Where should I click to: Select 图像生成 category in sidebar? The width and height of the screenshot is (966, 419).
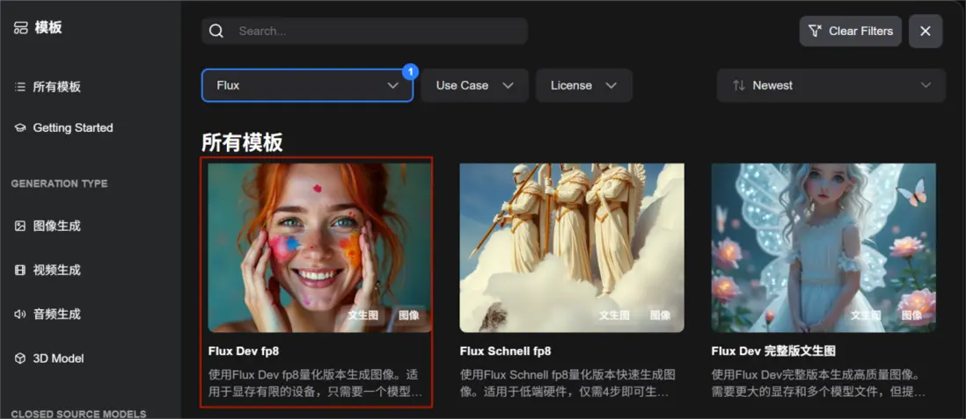pos(56,226)
